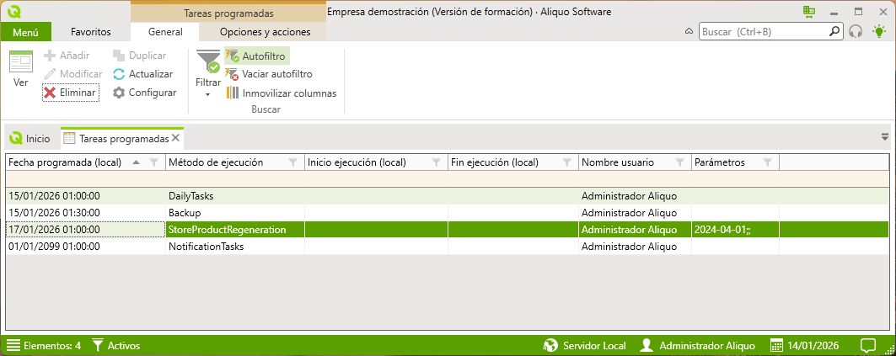Image resolution: width=896 pixels, height=356 pixels.
Task: Click the headset support icon
Action: (x=856, y=32)
